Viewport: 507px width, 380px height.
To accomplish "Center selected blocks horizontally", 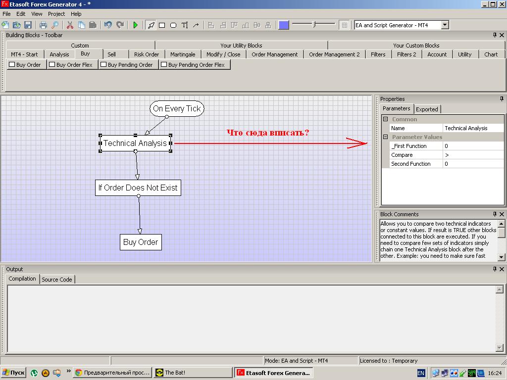I will (x=257, y=25).
